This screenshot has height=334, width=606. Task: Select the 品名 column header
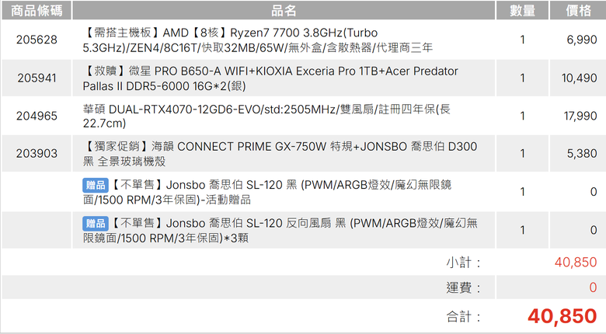point(284,10)
